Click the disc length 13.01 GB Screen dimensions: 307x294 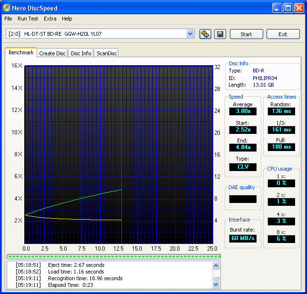click(x=263, y=85)
